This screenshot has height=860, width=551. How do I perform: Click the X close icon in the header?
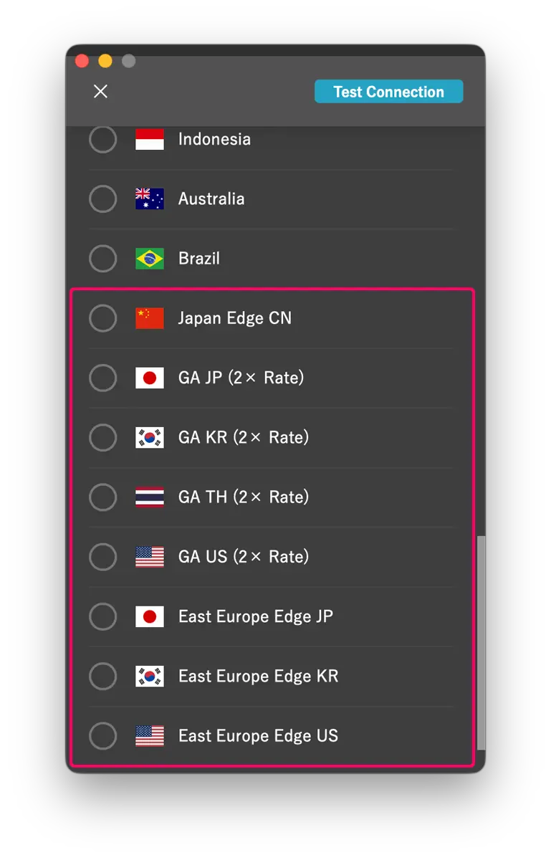point(101,91)
